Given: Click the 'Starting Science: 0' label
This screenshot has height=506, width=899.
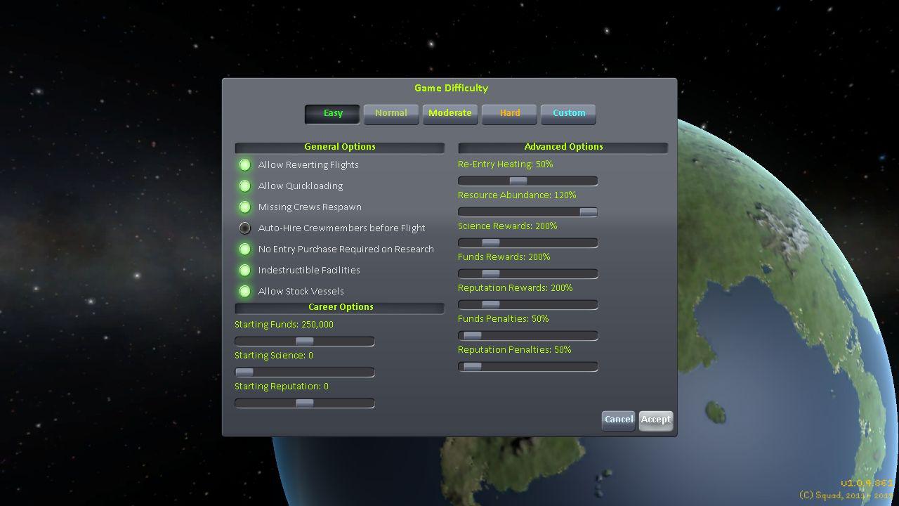Looking at the screenshot, I should 274,356.
